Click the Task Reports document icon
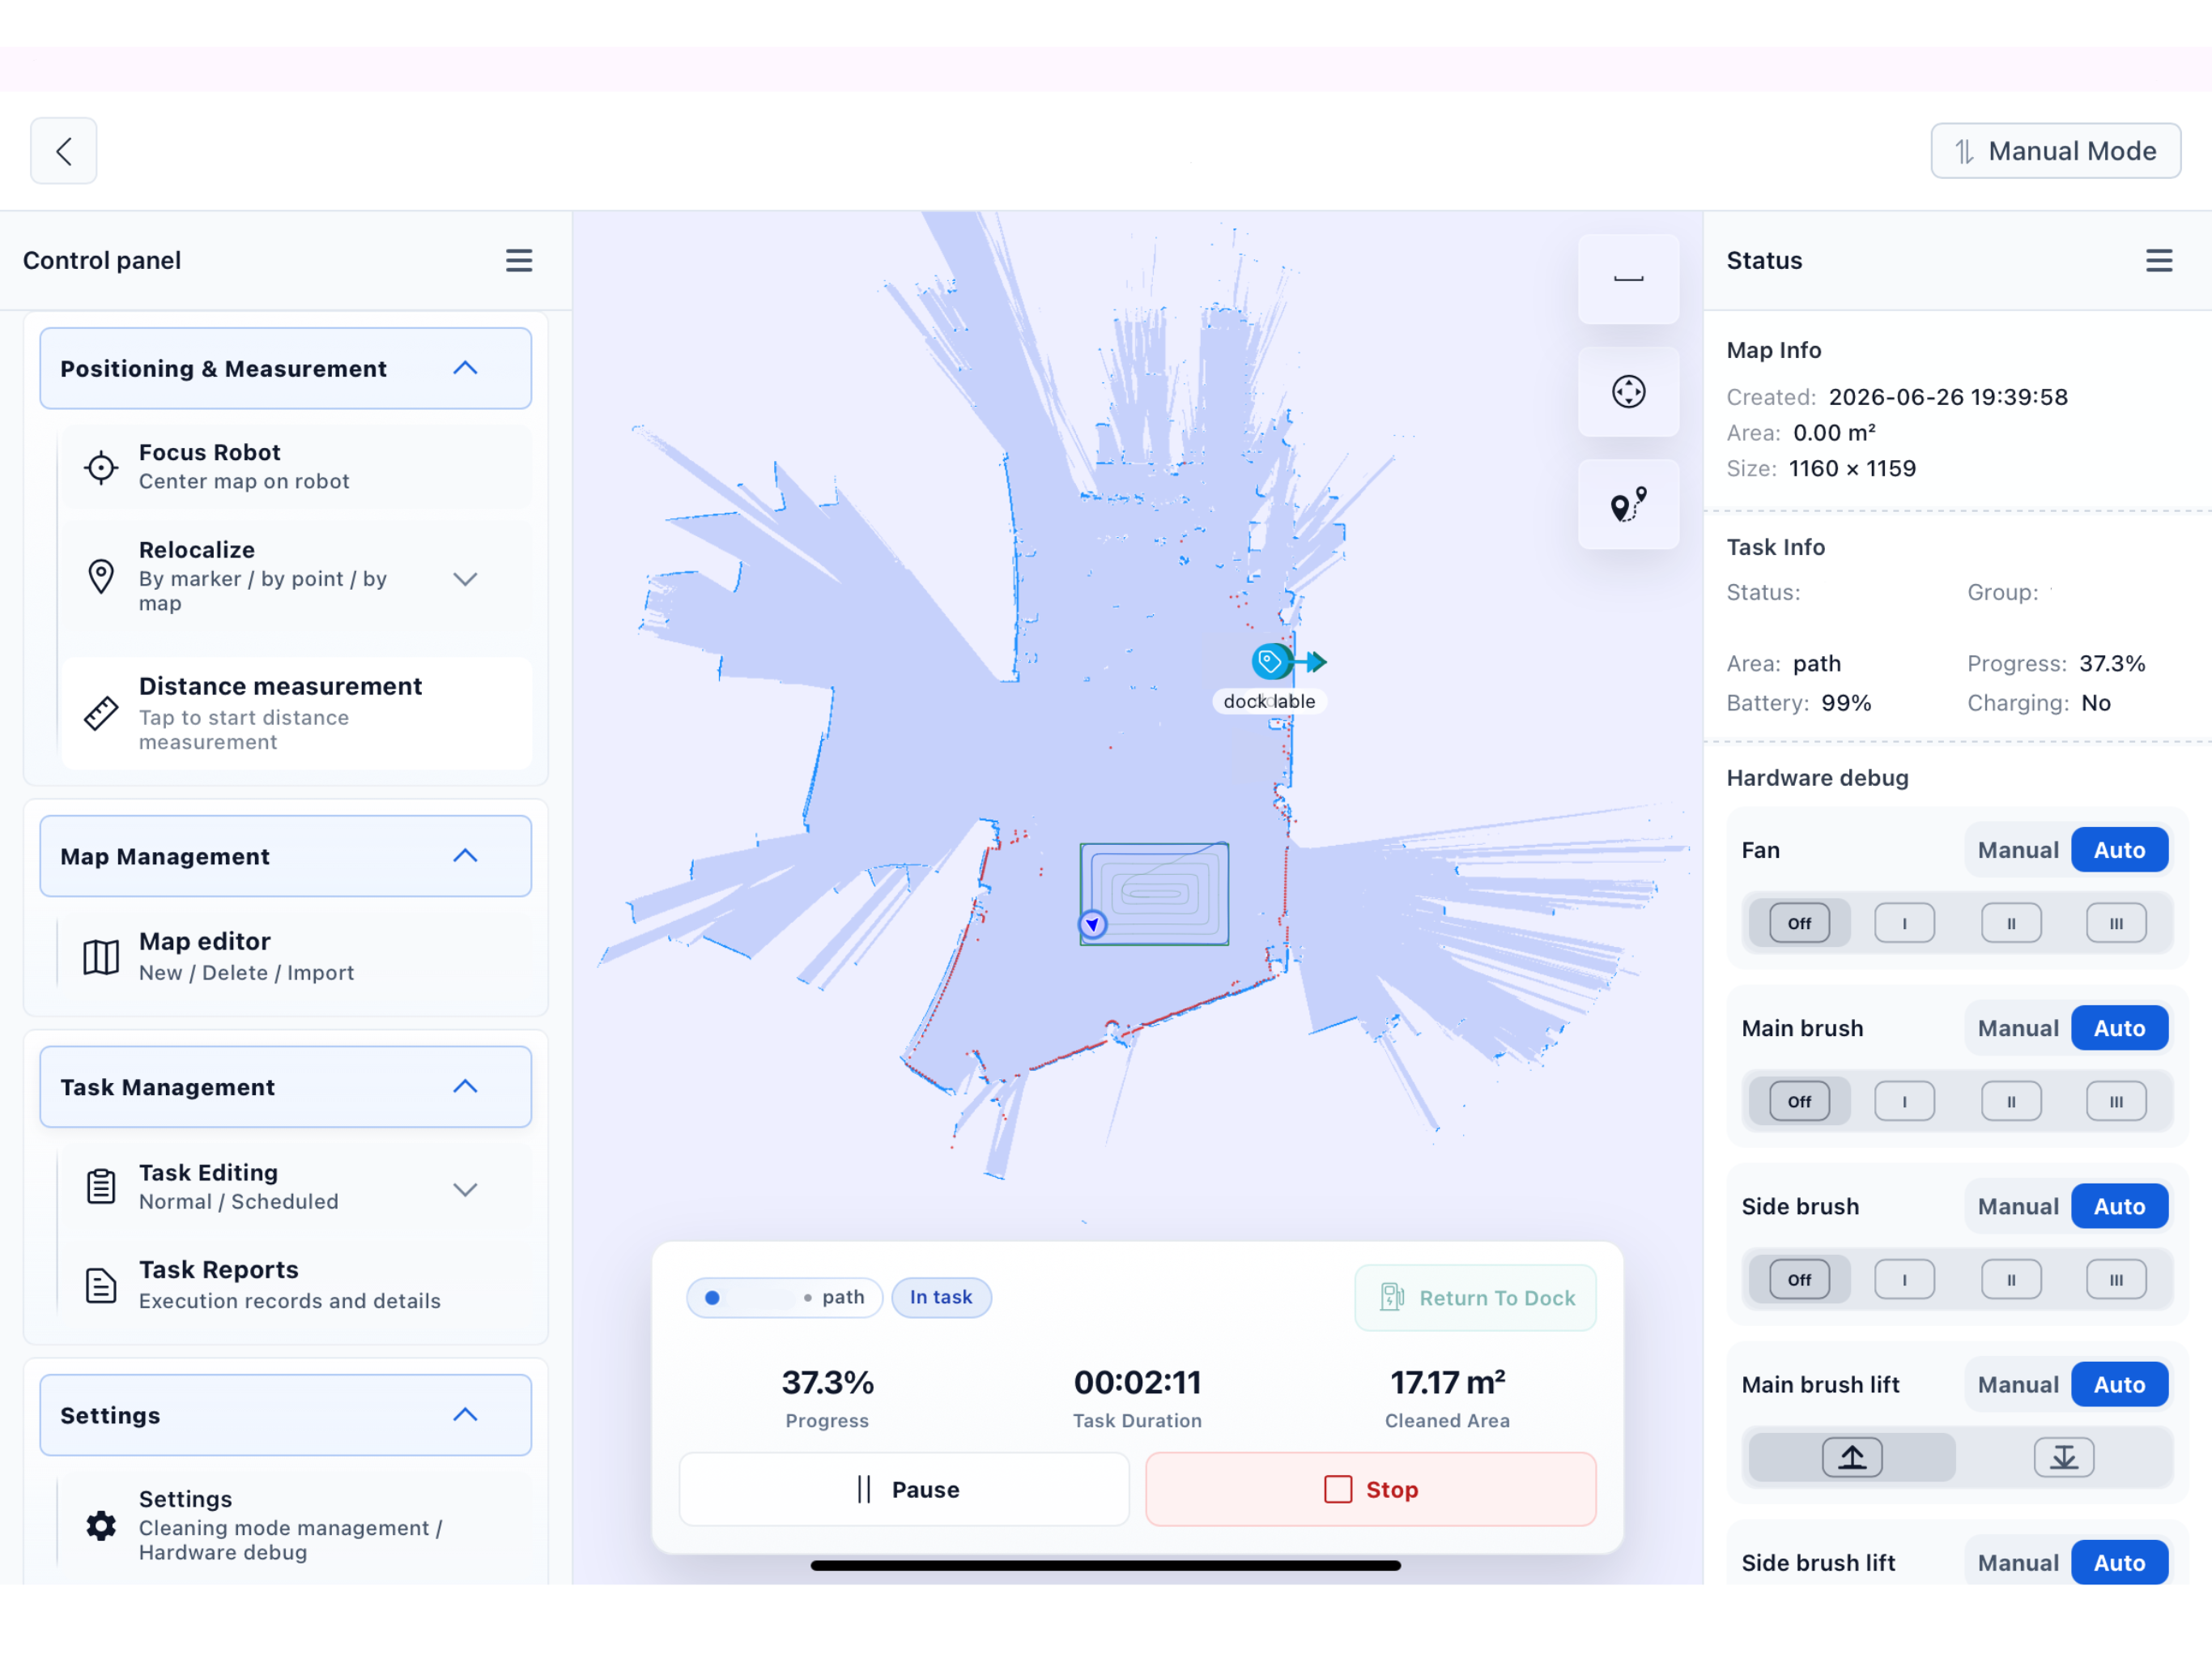 (101, 1286)
